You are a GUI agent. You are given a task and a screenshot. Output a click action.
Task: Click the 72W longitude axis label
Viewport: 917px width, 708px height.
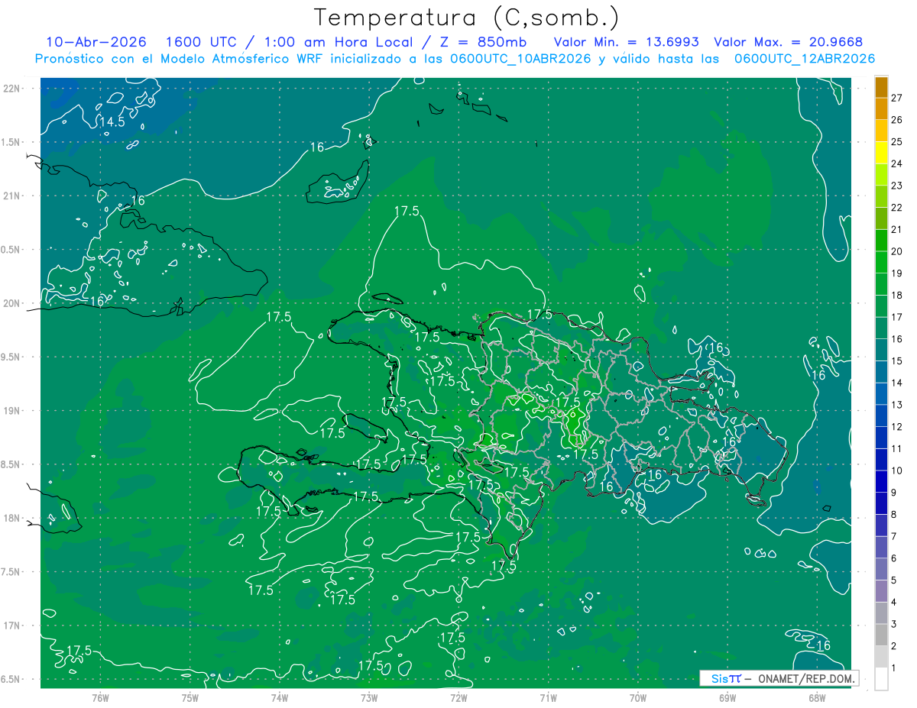458,697
